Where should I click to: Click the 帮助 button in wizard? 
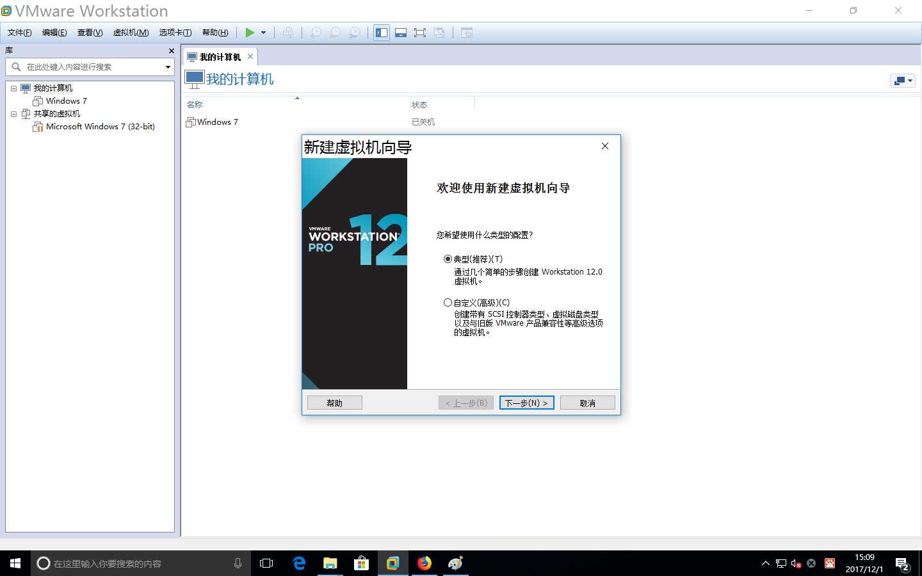(334, 403)
